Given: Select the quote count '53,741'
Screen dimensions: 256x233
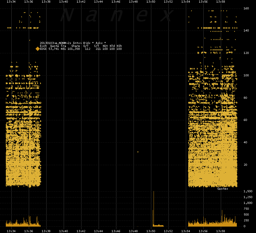Looking at the screenshot, I should [x=54, y=49].
